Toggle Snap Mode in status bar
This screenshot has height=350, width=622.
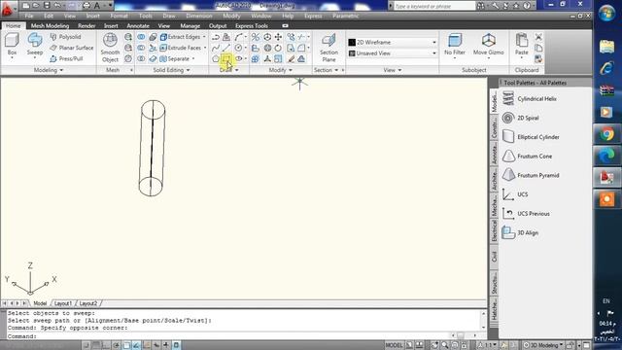tap(86, 345)
